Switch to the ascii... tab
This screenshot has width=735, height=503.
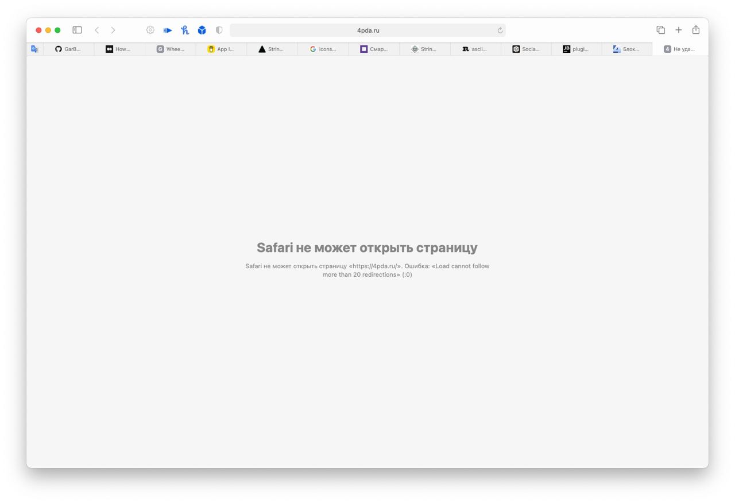[x=475, y=49]
